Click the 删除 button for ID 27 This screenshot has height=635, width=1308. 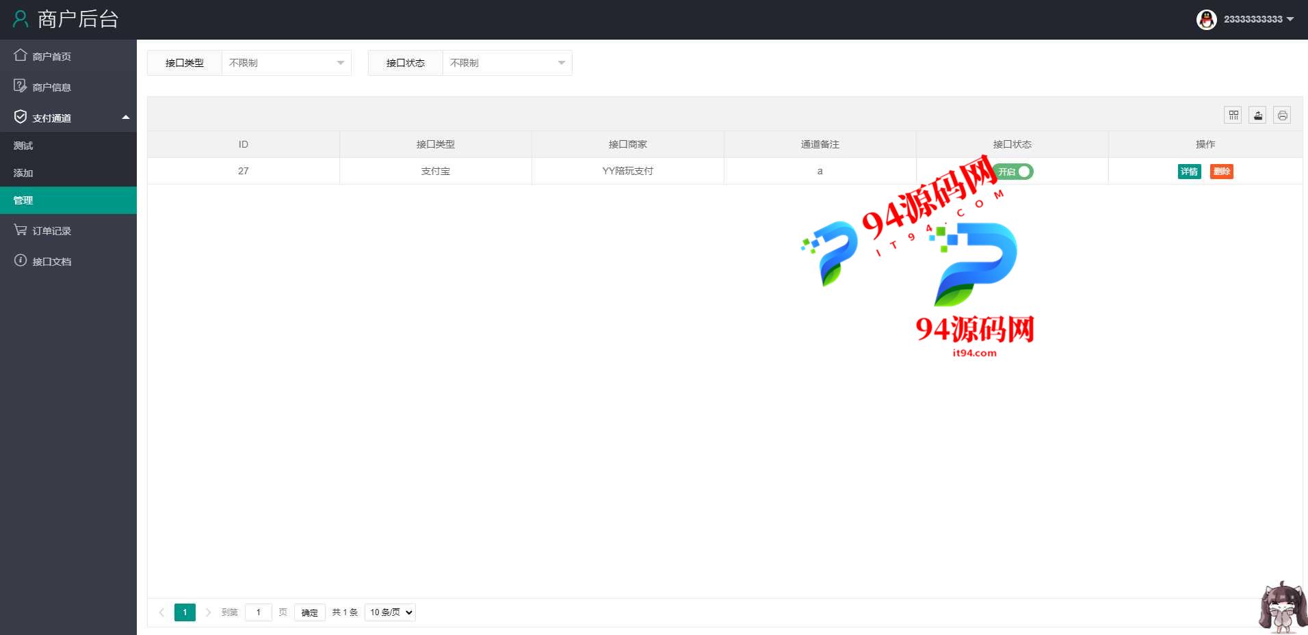[x=1221, y=172]
